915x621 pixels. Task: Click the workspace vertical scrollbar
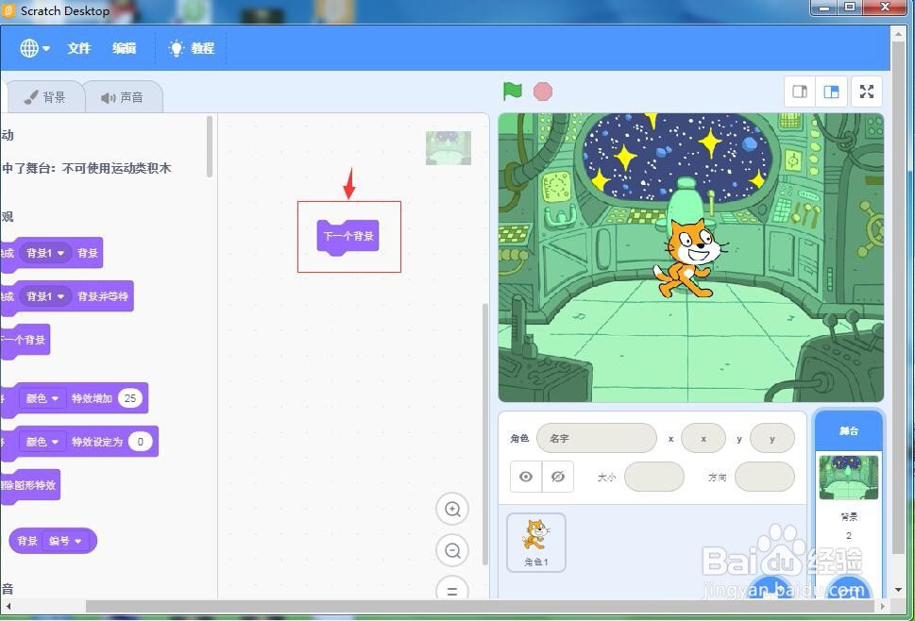click(x=485, y=434)
